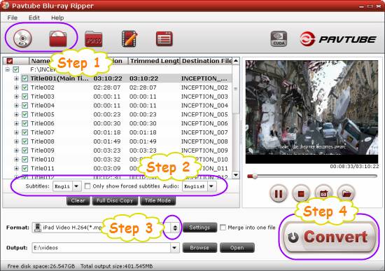Image resolution: width=385 pixels, height=271 pixels.
Task: Open the video editor pencil icon
Action: click(x=129, y=39)
